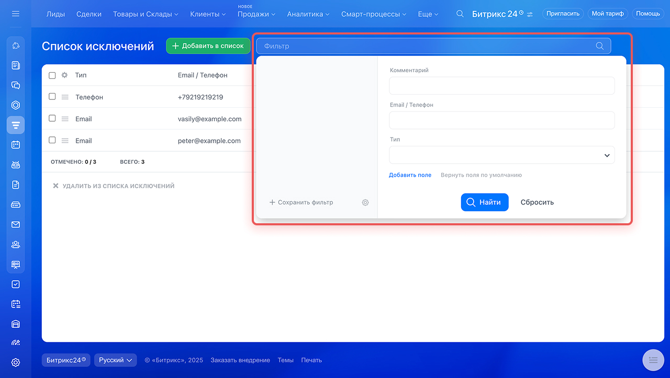Click the calendar-with-list icon in sidebar

point(16,304)
